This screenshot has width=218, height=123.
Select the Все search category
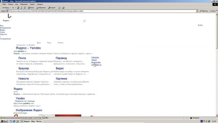[x=1, y=26]
